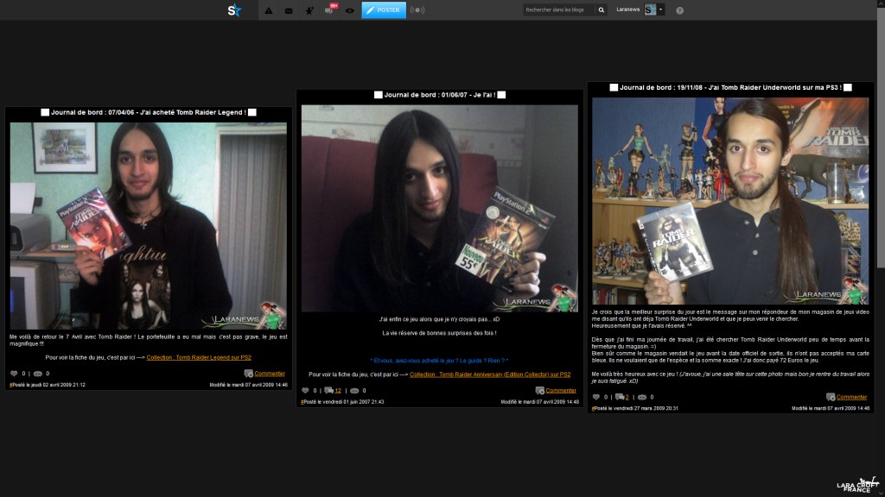Open the Tomb Raider Underworld PS3 photo
Viewport: 885px width, 497px height.
point(730,200)
